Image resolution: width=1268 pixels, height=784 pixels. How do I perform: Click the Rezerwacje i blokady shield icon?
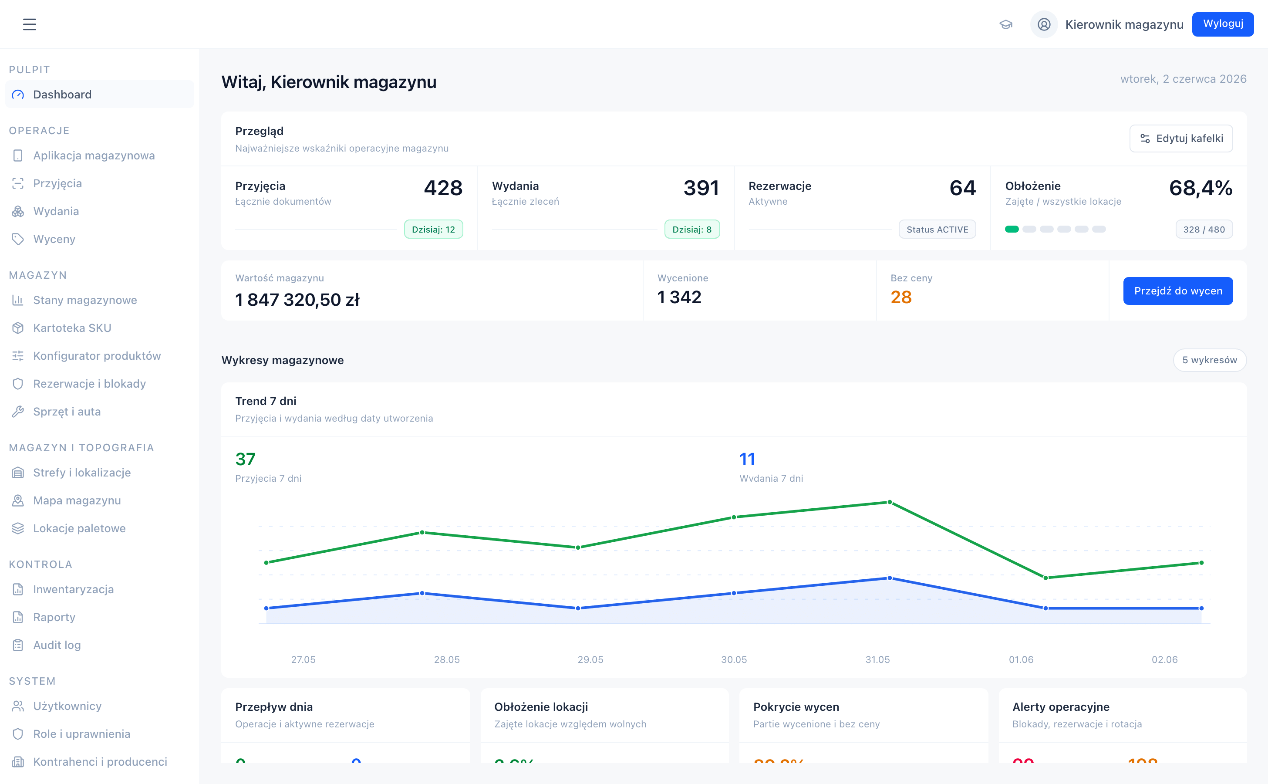point(18,384)
